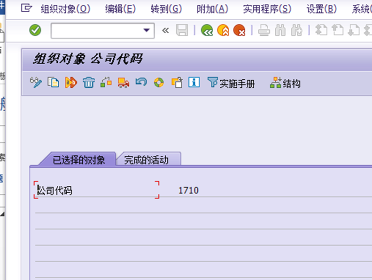The image size is (372, 280).
Task: Click the Previous Page icon
Action: pos(337,30)
